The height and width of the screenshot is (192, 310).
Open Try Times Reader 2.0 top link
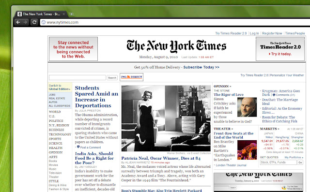(231, 33)
